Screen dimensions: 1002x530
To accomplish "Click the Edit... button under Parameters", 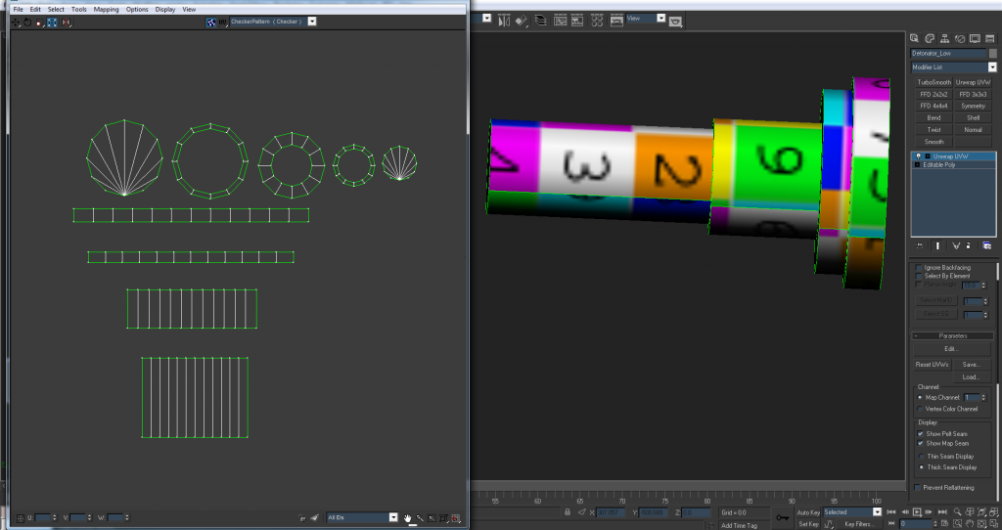I will point(952,348).
